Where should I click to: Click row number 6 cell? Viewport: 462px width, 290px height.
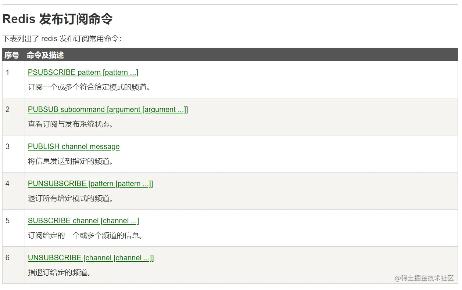tap(7, 258)
